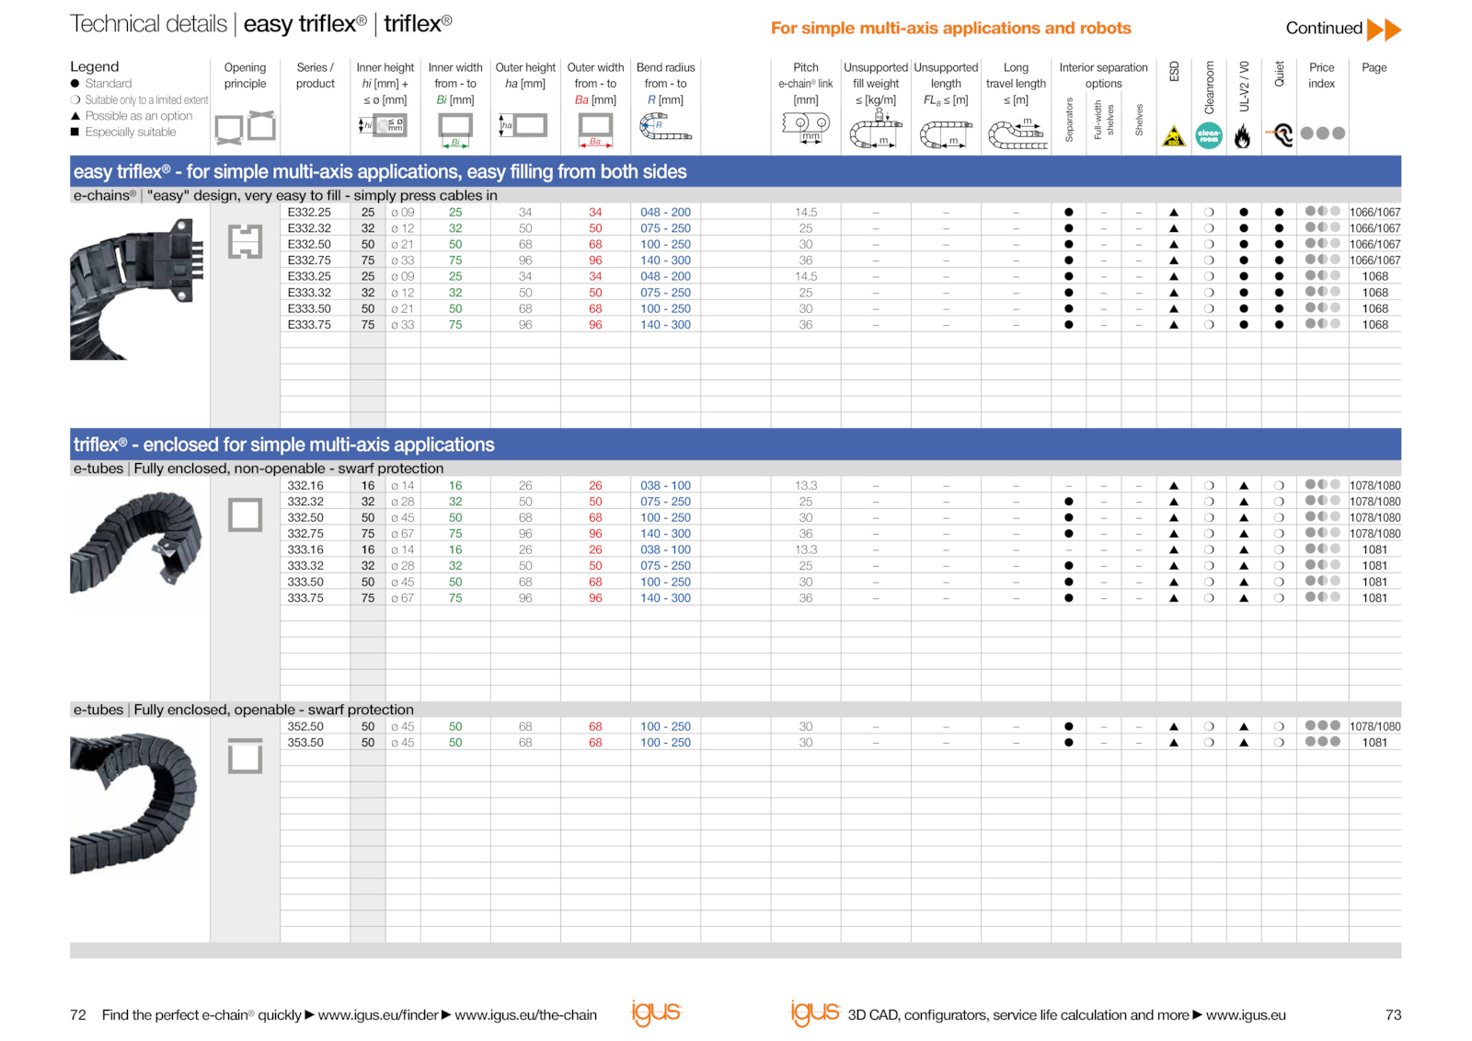Click page reference 1066/1067 for E332.25
This screenshot has height=1041, width=1472.
click(1374, 213)
